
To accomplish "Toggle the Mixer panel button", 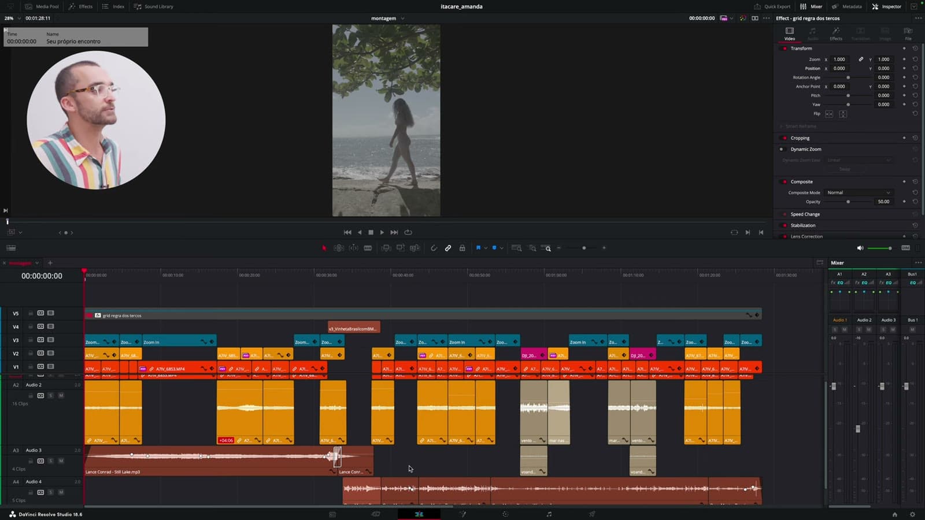I will tap(811, 6).
